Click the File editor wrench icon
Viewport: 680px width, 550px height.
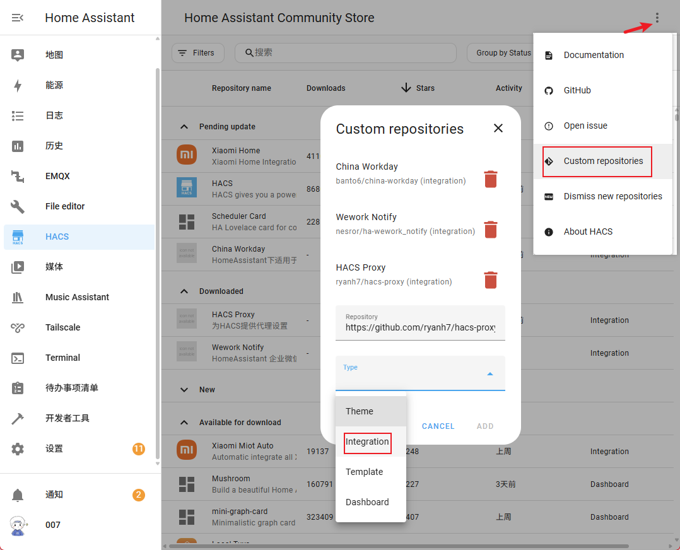(x=18, y=206)
